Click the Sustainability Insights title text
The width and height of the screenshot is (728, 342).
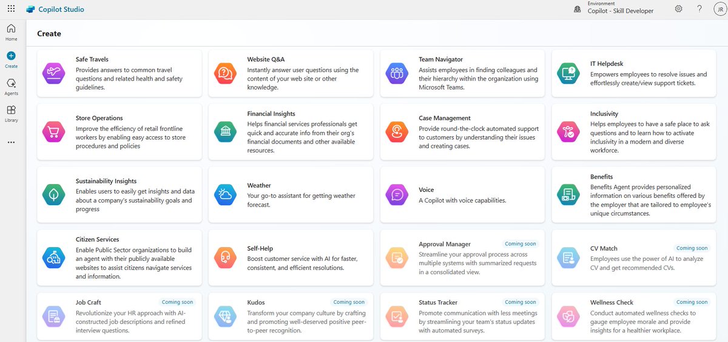coord(106,181)
